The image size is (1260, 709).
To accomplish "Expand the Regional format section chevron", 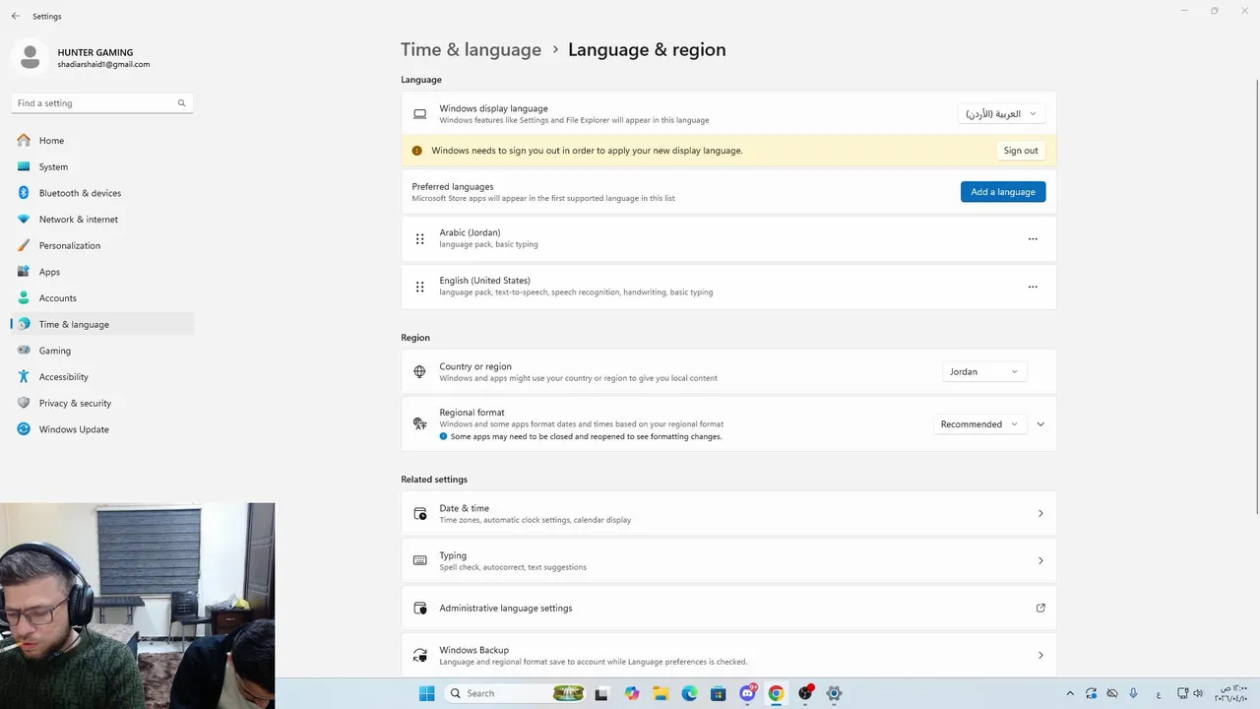I will 1040,424.
